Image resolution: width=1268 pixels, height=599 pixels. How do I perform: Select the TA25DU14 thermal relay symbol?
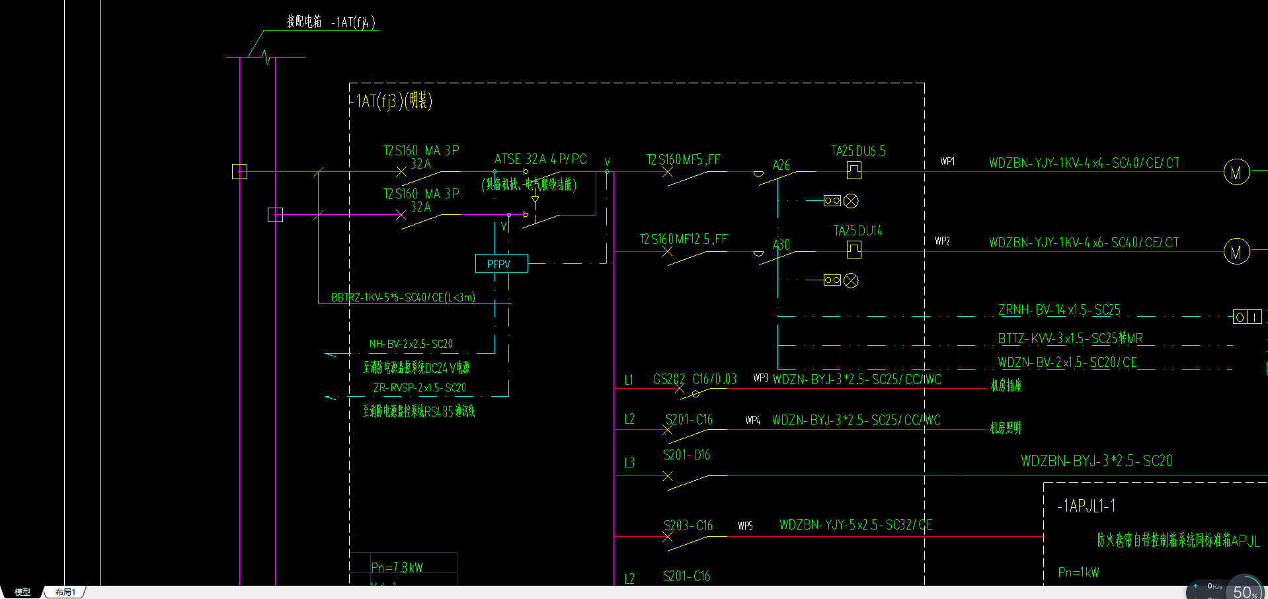pyautogui.click(x=854, y=250)
